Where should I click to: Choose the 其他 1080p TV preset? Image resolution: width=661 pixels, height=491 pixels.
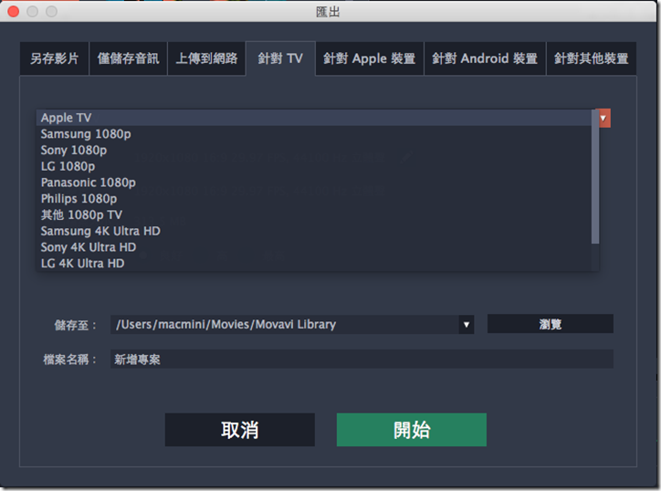pos(314,215)
